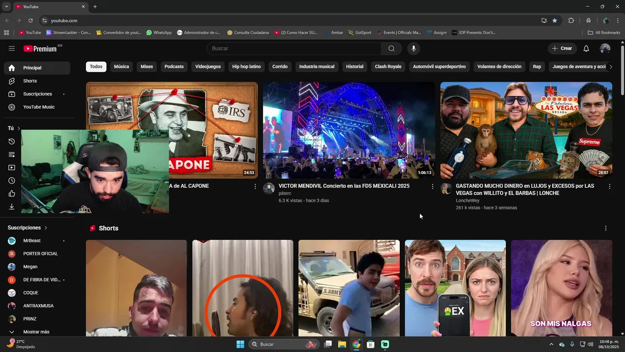Open File Explorer in taskbar
Image resolution: width=625 pixels, height=352 pixels.
point(342,344)
